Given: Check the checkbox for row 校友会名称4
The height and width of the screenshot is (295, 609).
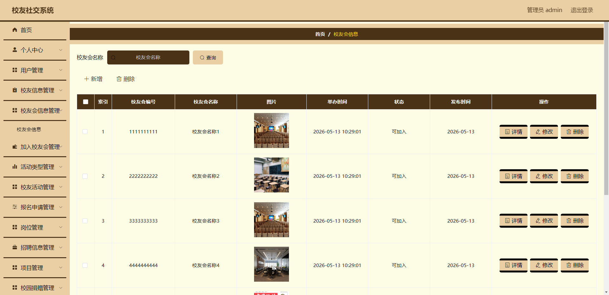Looking at the screenshot, I should tap(85, 265).
